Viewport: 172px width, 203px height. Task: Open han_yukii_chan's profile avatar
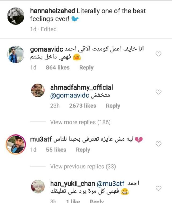pos(38,186)
